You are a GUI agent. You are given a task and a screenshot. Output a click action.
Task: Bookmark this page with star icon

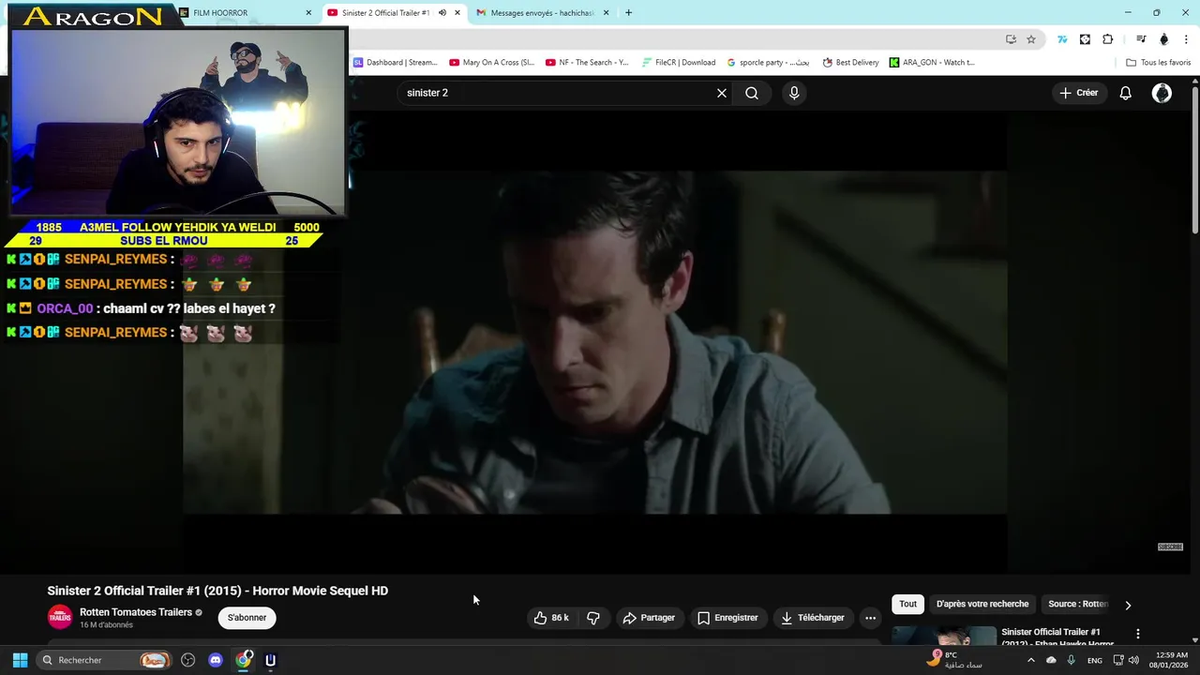point(1031,39)
